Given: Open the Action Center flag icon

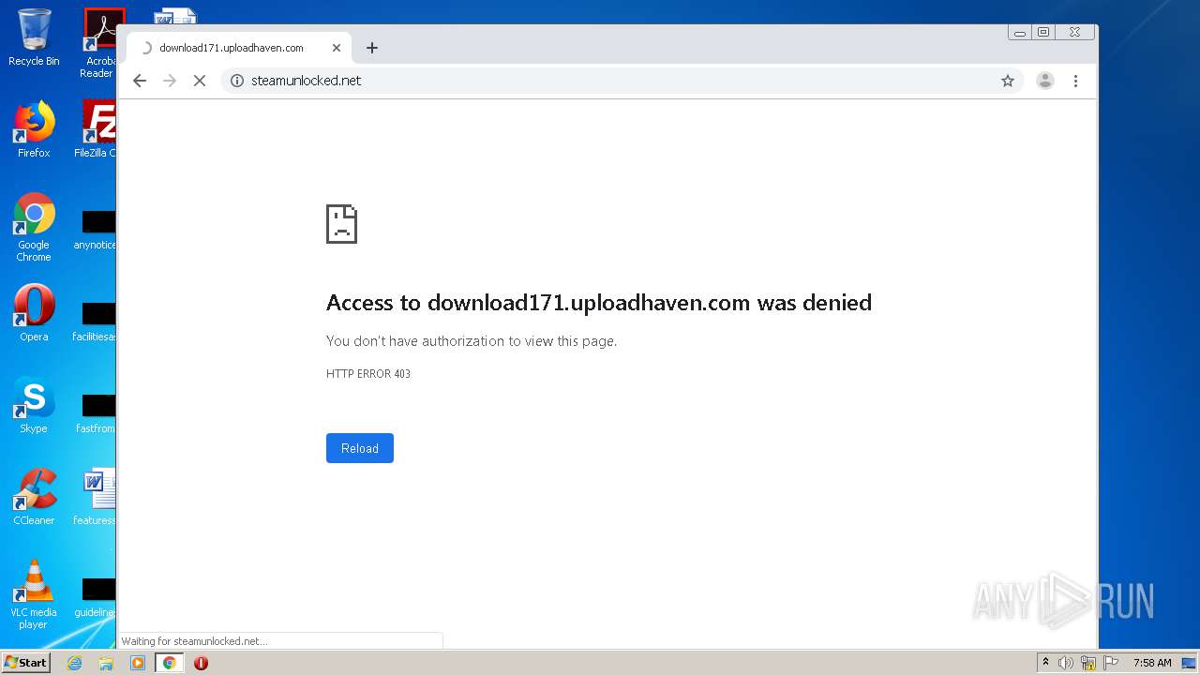Looking at the screenshot, I should [x=1111, y=663].
